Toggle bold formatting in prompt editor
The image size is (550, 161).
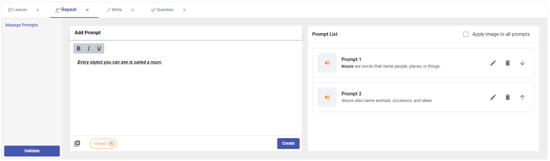[x=79, y=48]
